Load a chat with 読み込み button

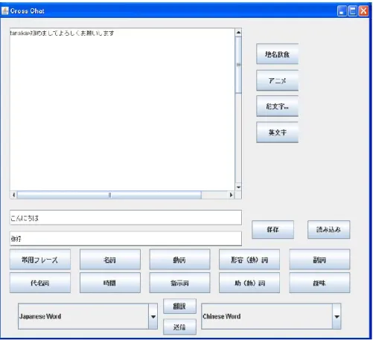329,230
